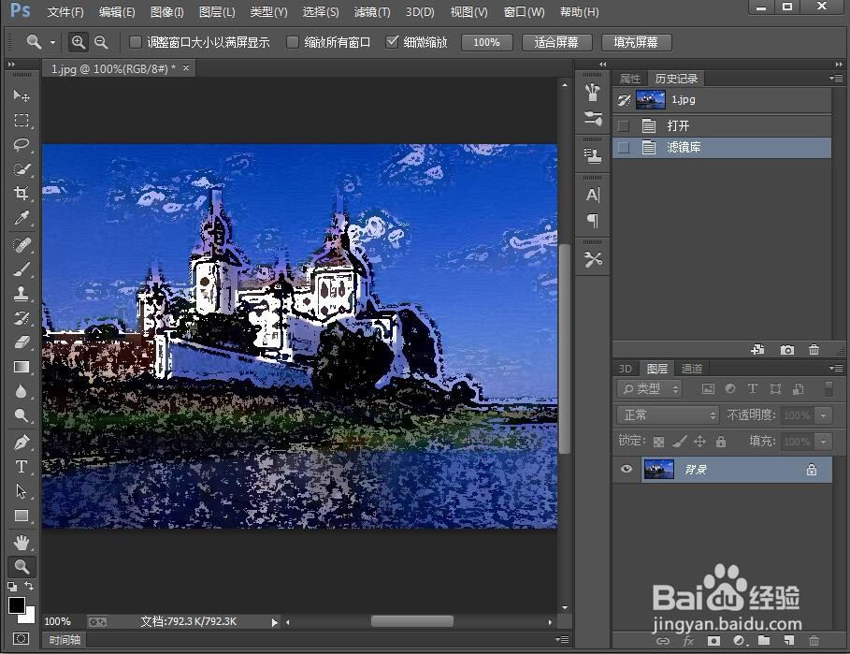Select the Pen tool

[22, 443]
